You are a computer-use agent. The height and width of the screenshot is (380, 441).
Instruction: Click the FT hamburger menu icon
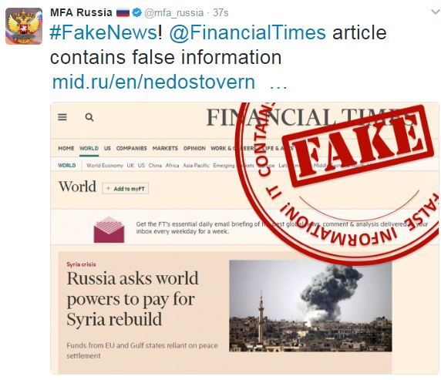(x=62, y=117)
